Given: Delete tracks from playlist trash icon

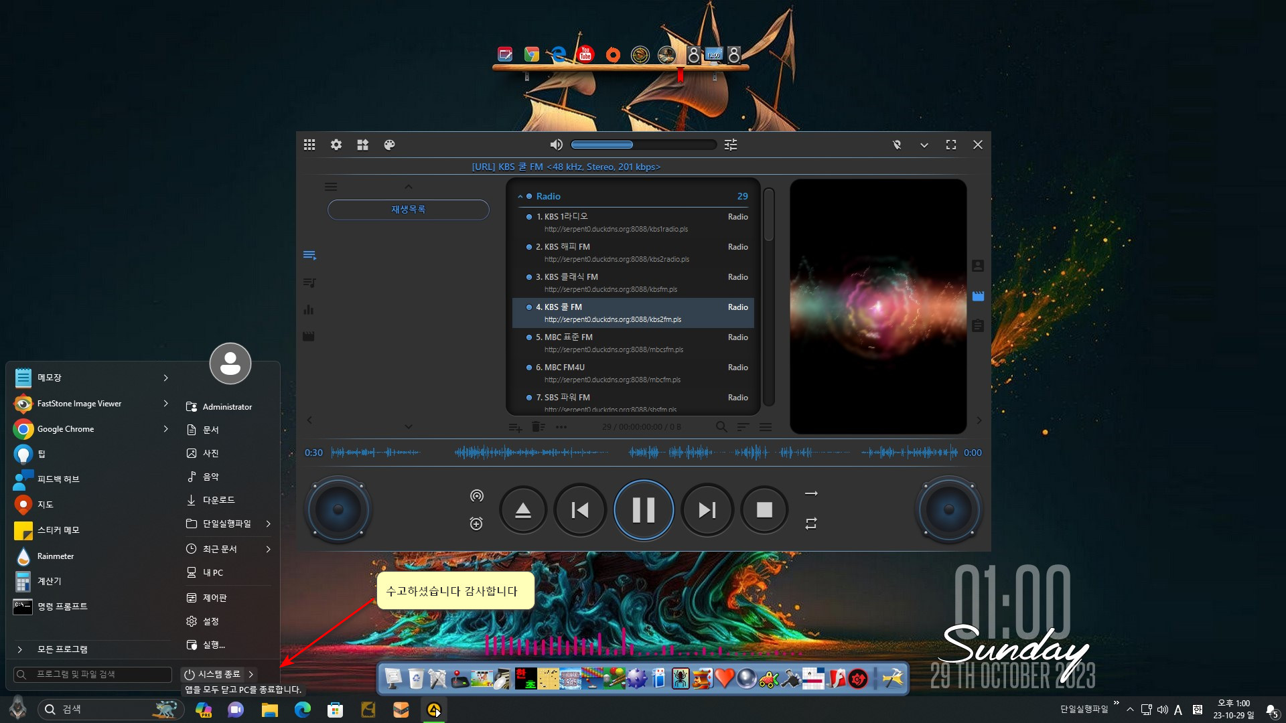Looking at the screenshot, I should pos(538,426).
